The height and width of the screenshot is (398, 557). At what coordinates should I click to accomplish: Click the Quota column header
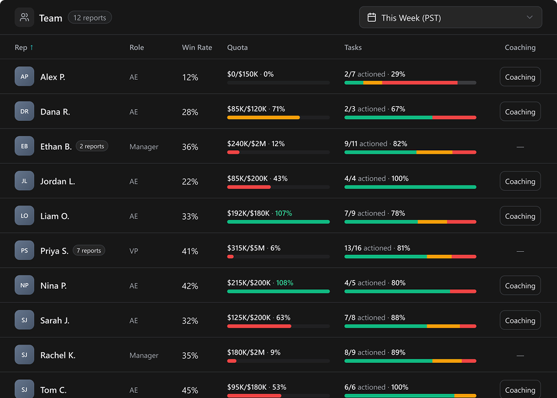(x=237, y=48)
